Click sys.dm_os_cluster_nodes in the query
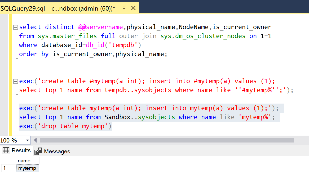 click(x=203, y=36)
